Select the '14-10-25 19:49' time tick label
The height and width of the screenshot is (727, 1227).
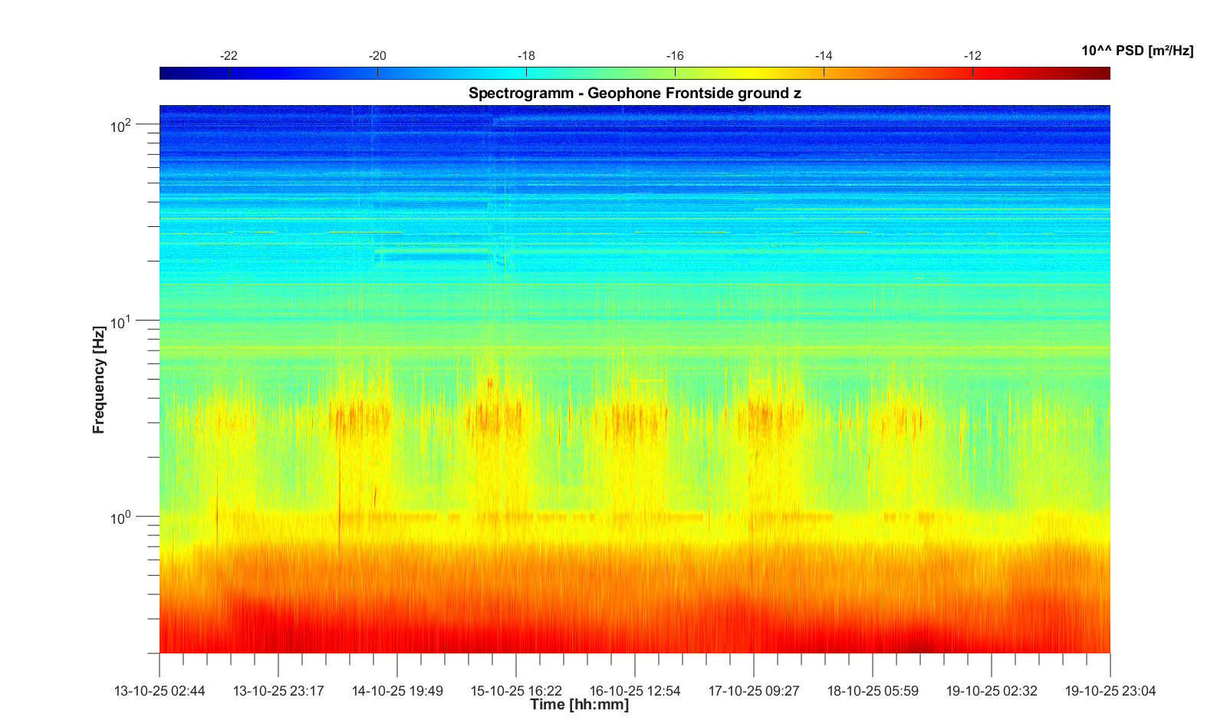pos(397,691)
